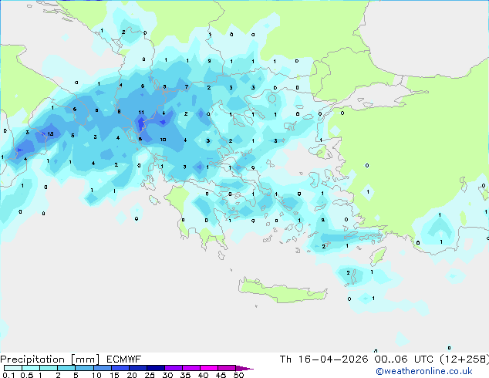The width and height of the screenshot is (489, 378).
Task: Click the 'ECMWF' model label
Action: [x=124, y=359]
